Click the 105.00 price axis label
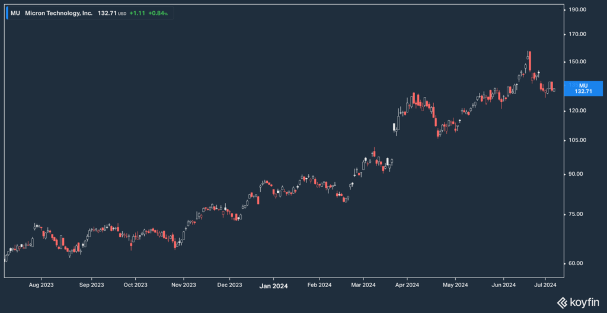The width and height of the screenshot is (607, 313). click(x=577, y=140)
